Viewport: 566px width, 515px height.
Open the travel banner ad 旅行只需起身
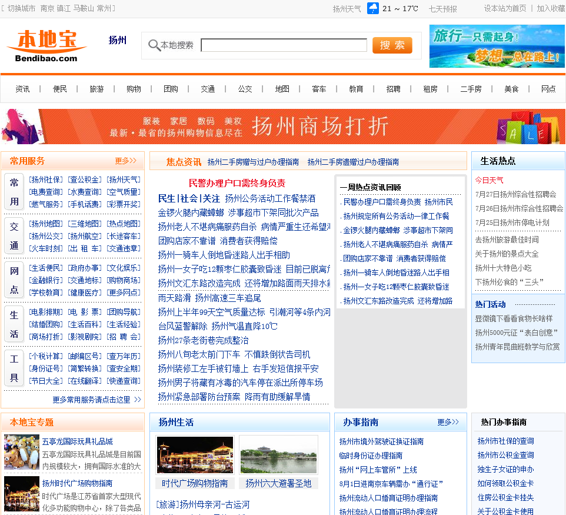(497, 46)
